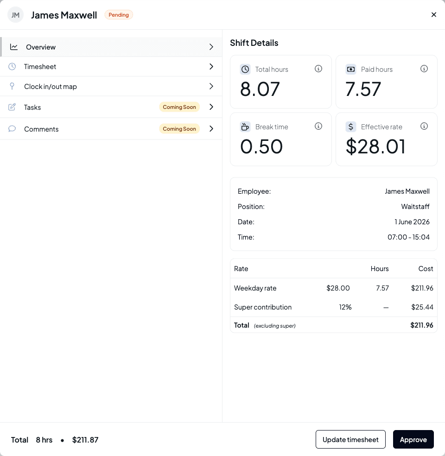Click the Weekday rate row label
The height and width of the screenshot is (456, 445).
click(255, 288)
